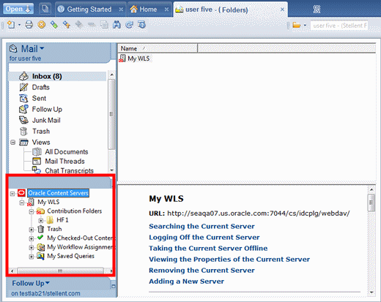Click the Follow Up folder icon
The height and width of the screenshot is (302, 381).
[x=23, y=109]
